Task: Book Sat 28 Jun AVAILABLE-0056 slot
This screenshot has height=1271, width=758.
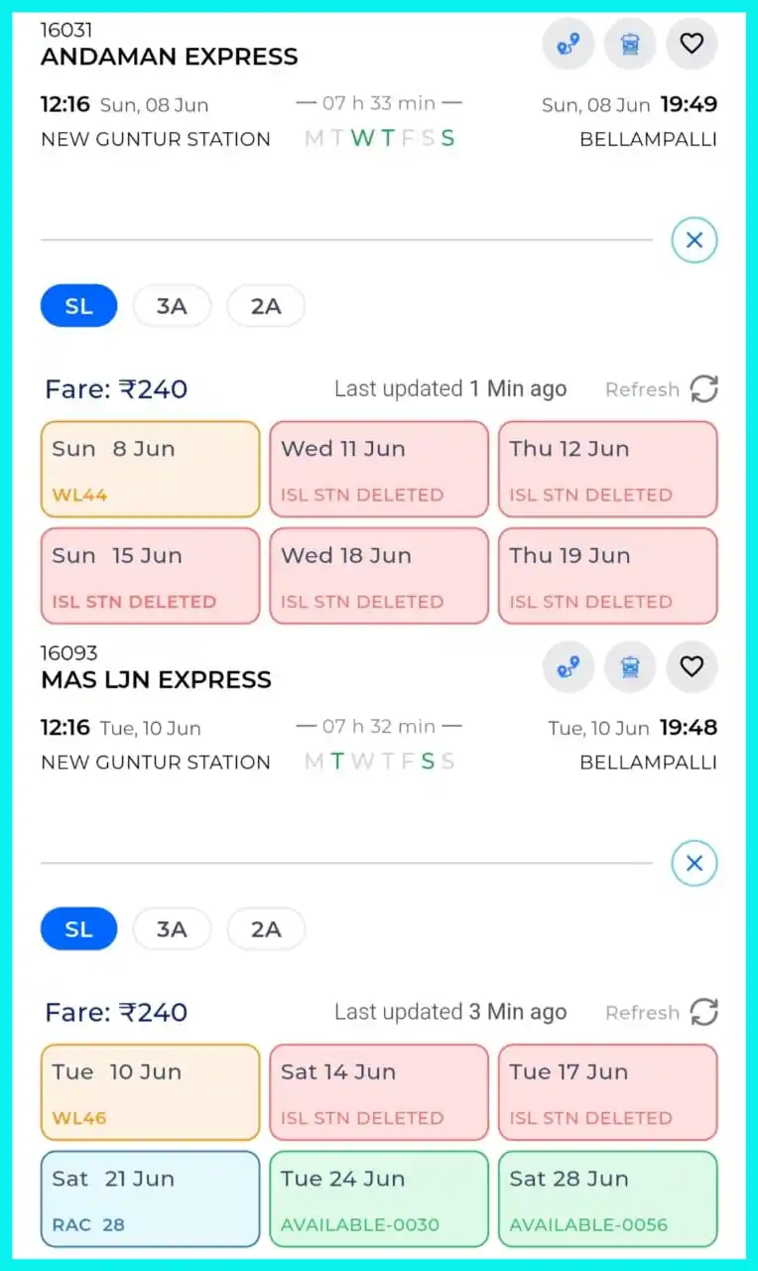Action: [x=607, y=1199]
